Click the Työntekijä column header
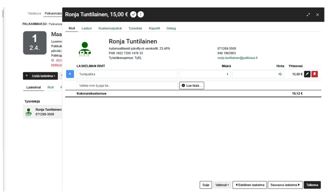Image resolution: width=325 pixels, height=193 pixels. click(x=32, y=101)
